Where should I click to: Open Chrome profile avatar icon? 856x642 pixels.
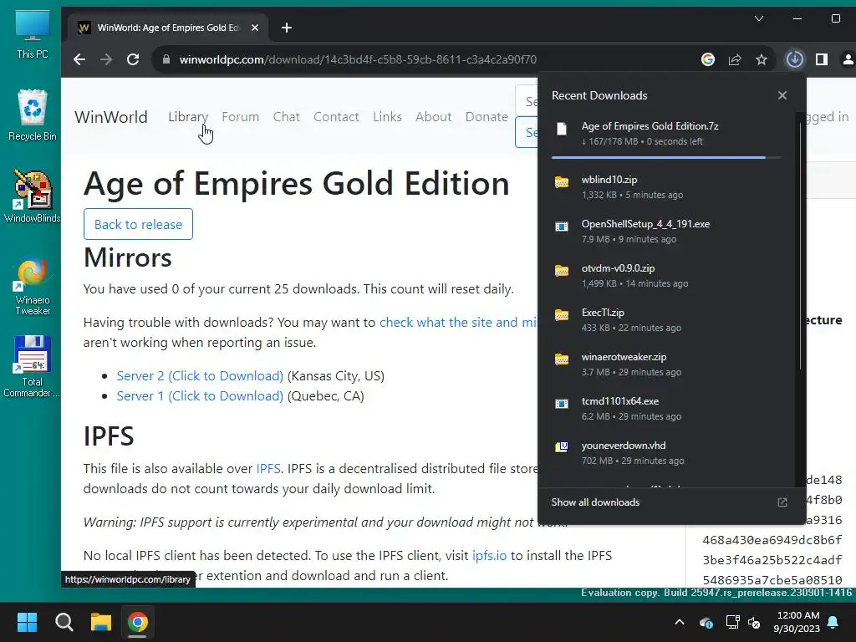click(848, 59)
